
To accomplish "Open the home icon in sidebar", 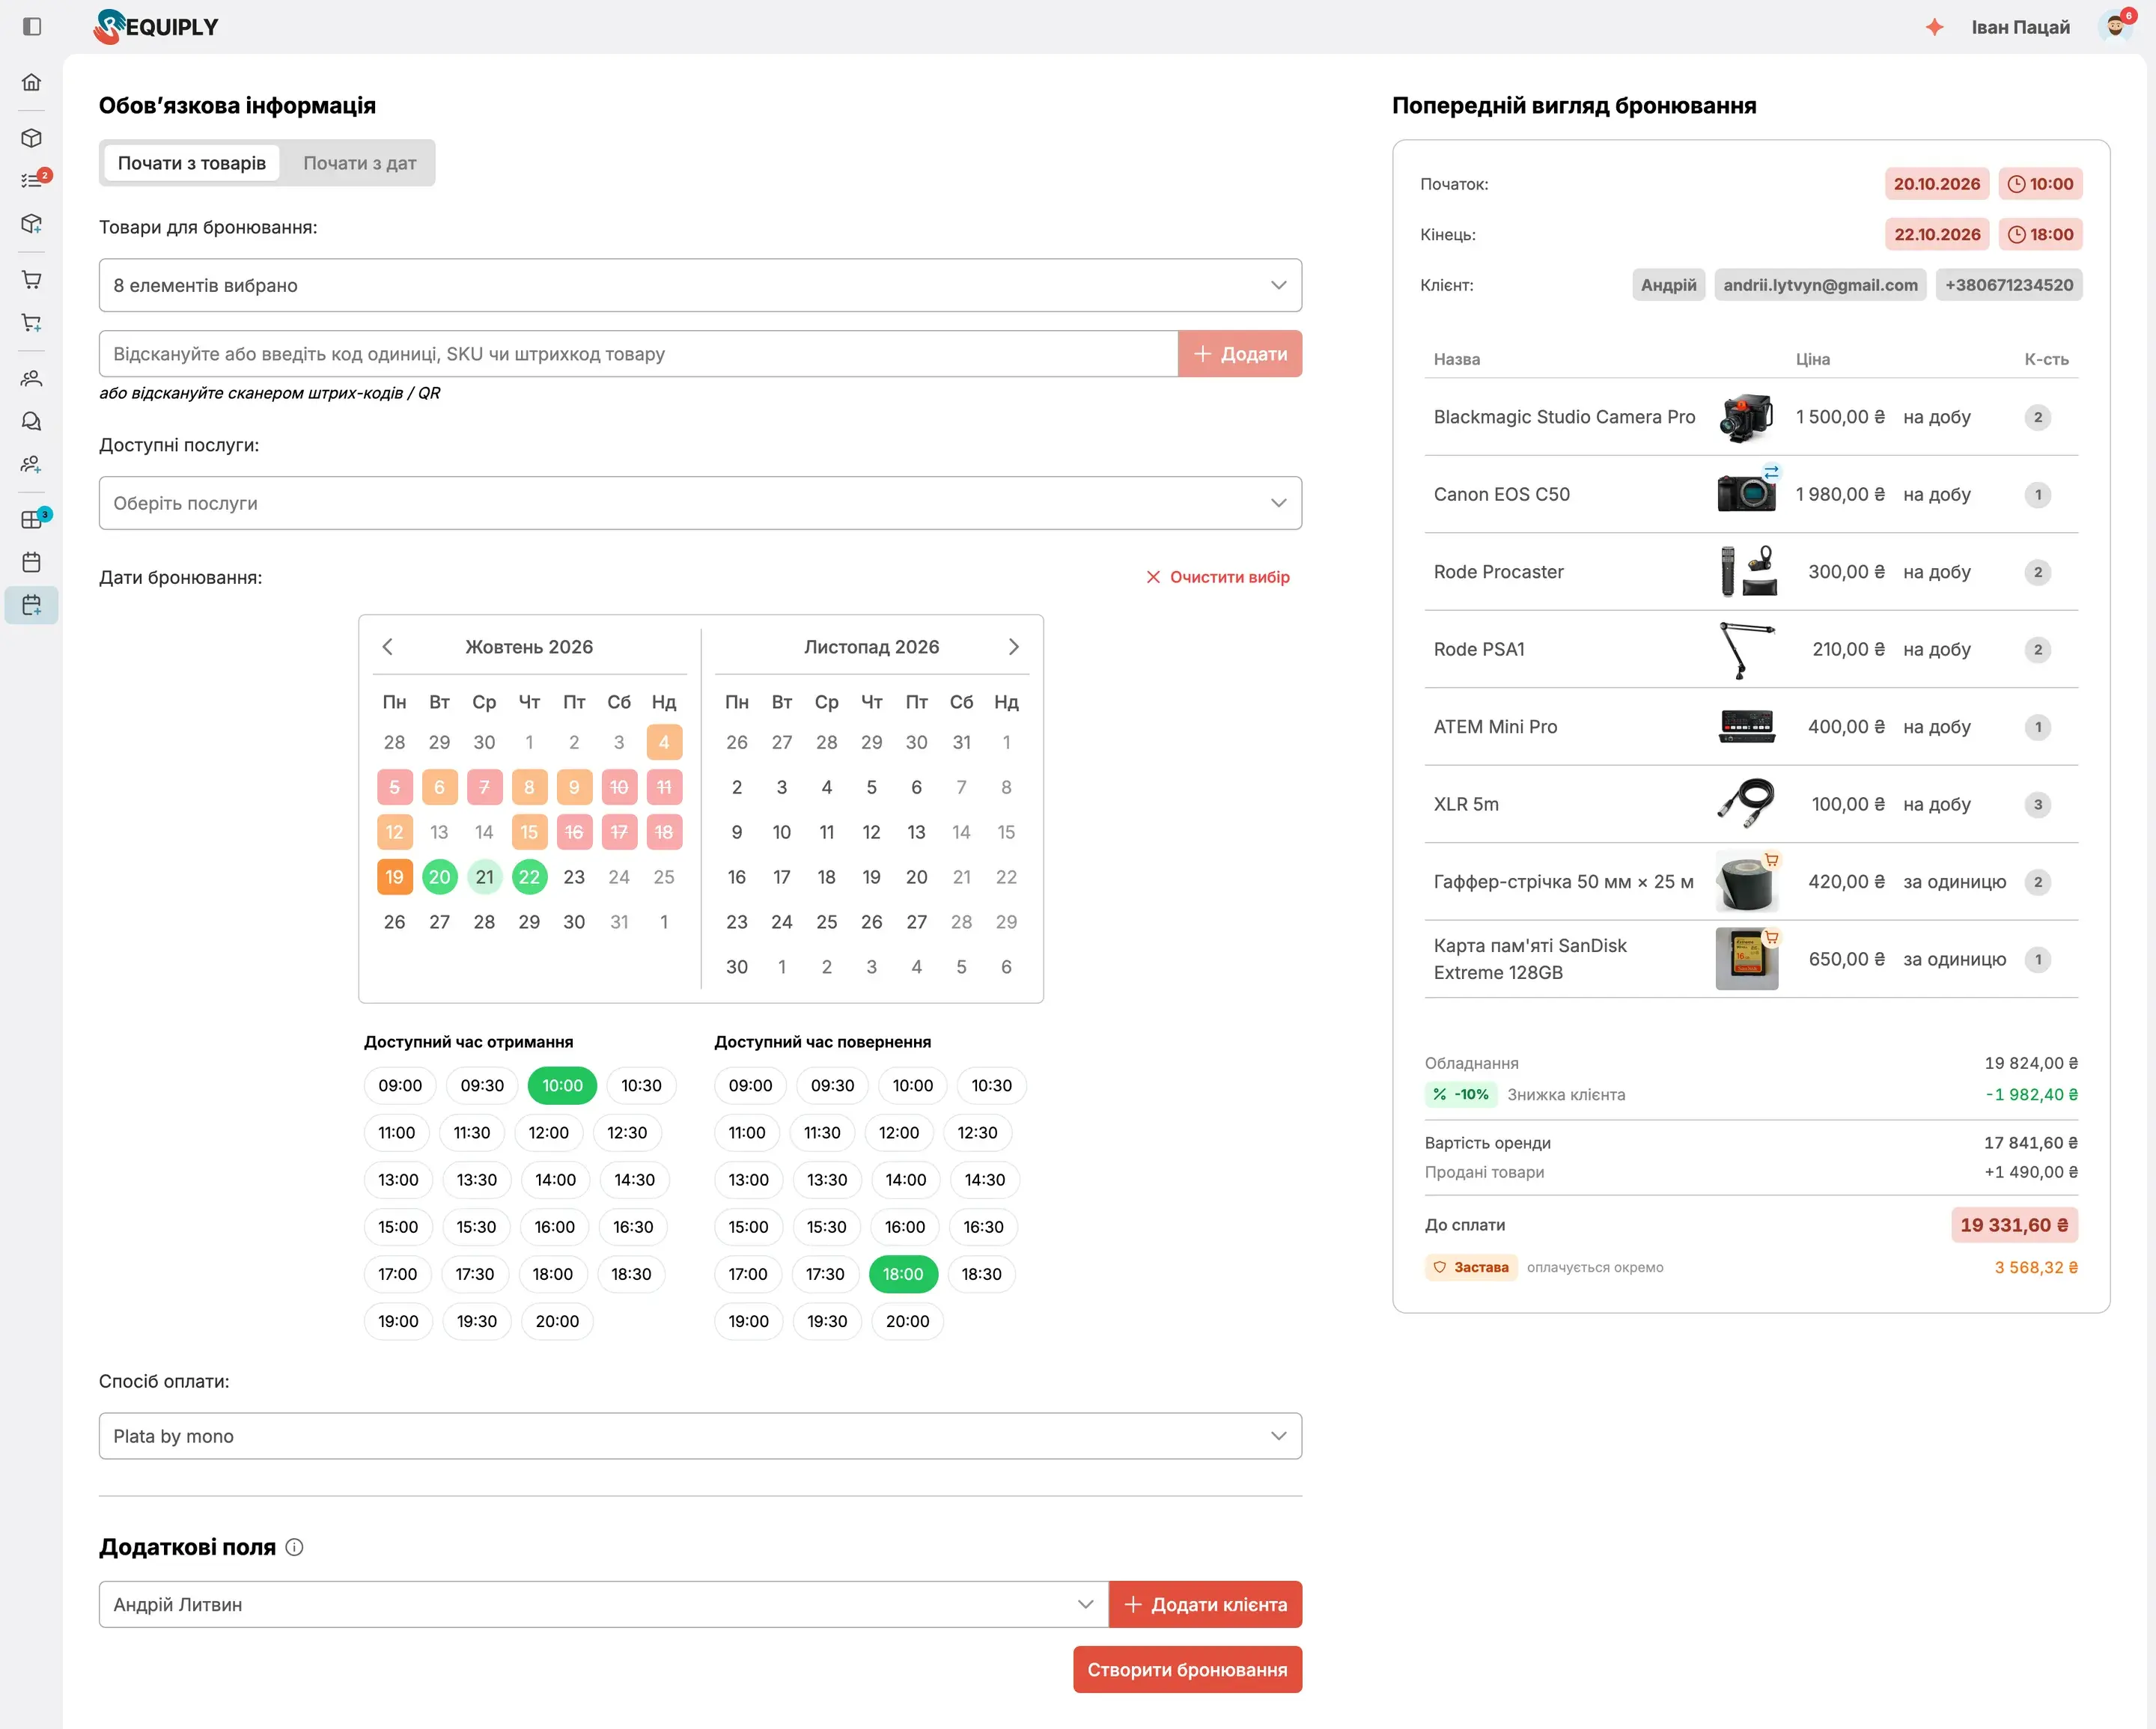I will click(32, 82).
